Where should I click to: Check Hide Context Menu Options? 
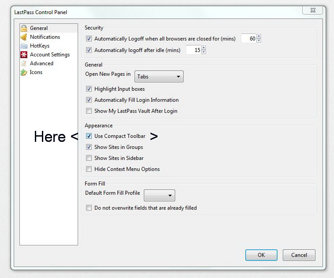[x=89, y=169]
